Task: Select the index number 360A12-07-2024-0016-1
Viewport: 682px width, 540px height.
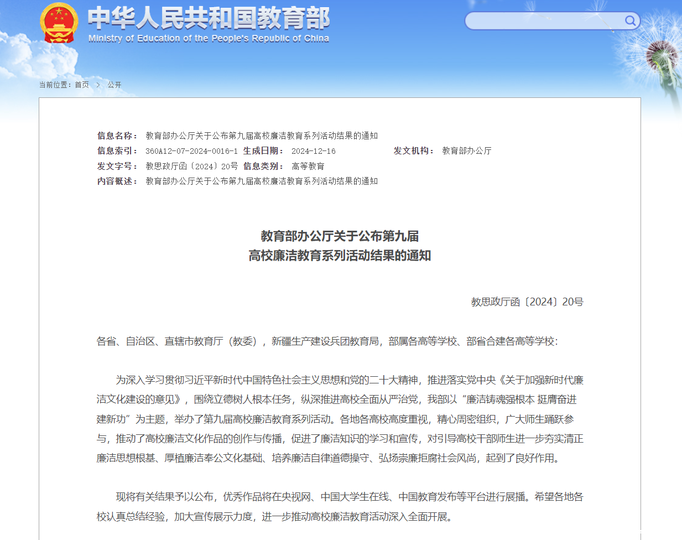Action: 191,151
